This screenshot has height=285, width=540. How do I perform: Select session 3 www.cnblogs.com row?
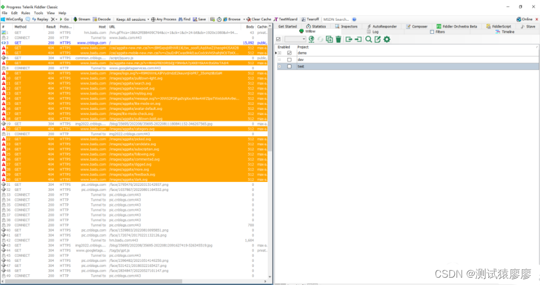click(134, 43)
